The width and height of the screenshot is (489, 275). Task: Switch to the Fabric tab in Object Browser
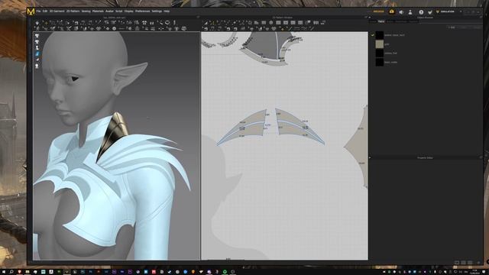point(381,21)
